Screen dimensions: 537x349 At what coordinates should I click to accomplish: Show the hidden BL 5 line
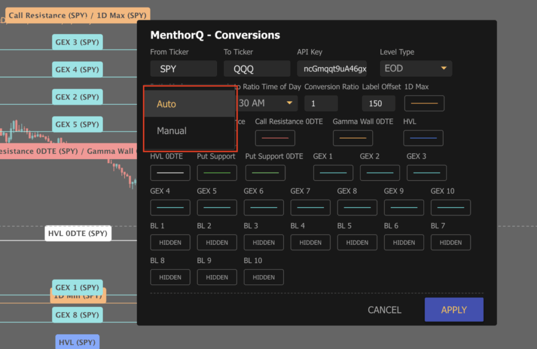point(357,242)
